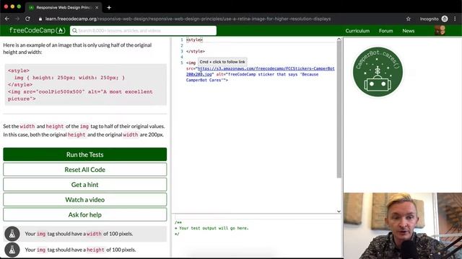This screenshot has width=462, height=259.
Task: Click the flask icon beside width test
Action: (x=12, y=234)
